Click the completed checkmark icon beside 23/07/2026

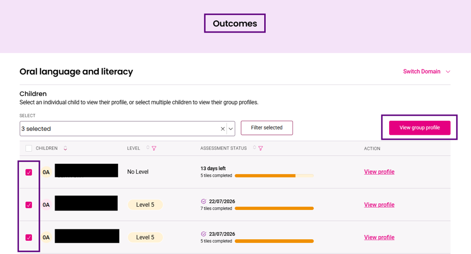tap(204, 234)
